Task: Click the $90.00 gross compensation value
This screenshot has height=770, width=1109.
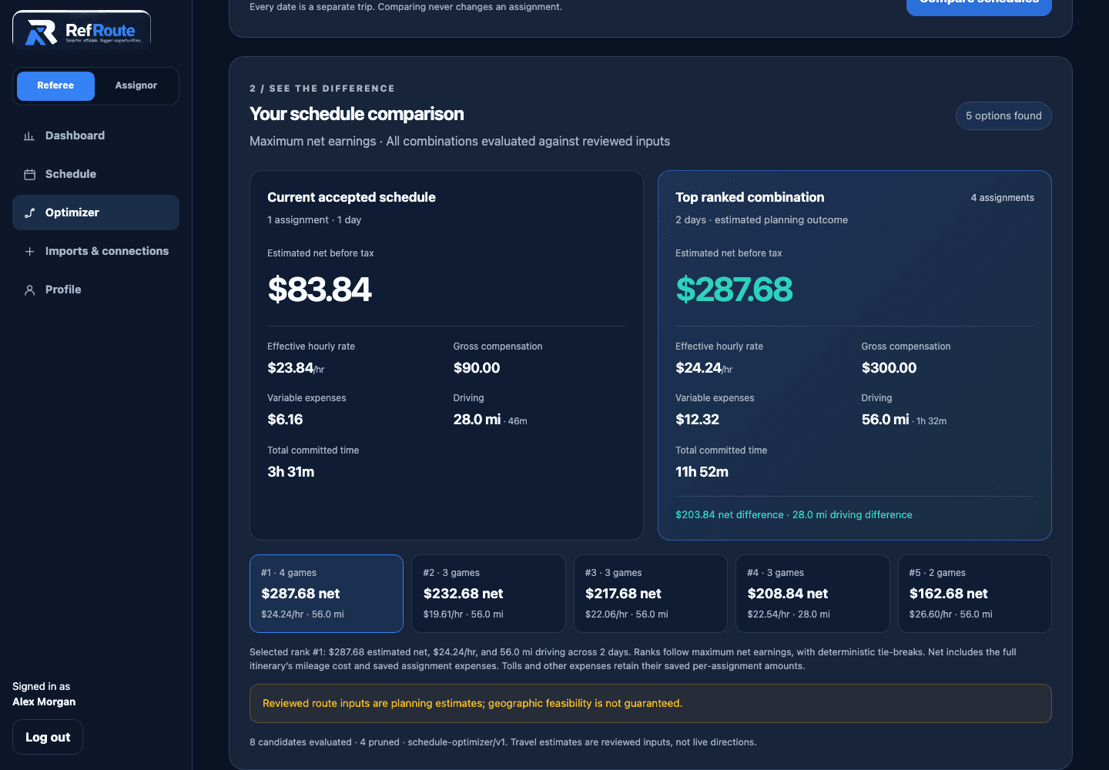Action: 477,368
